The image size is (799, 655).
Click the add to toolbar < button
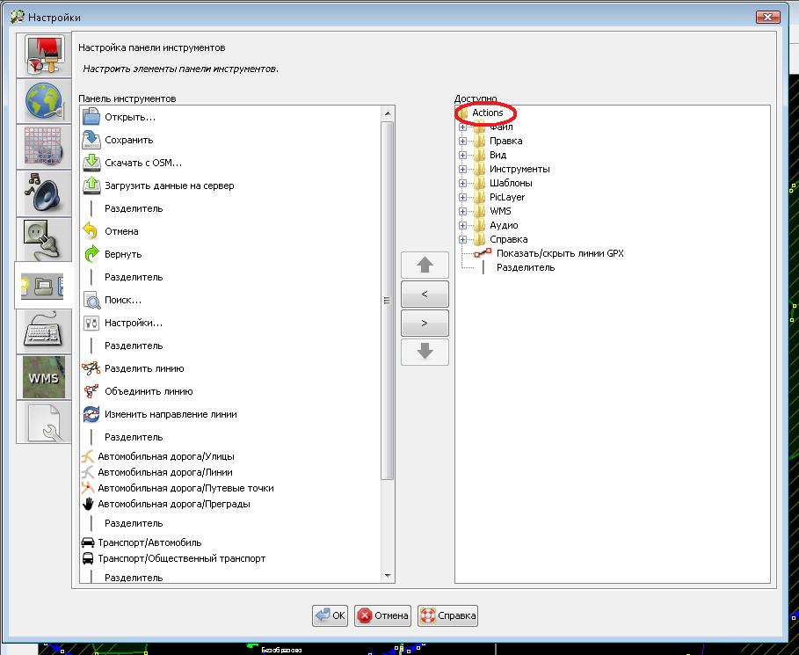pos(425,294)
